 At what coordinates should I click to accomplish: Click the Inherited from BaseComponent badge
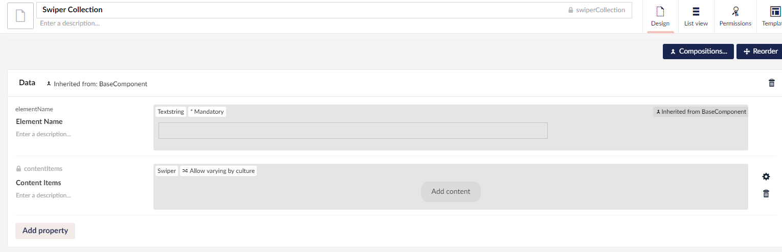tap(700, 112)
